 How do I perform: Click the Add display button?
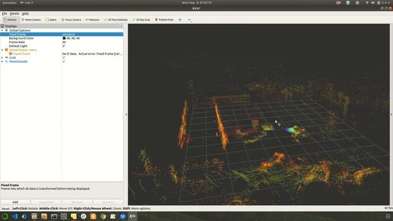click(15, 202)
